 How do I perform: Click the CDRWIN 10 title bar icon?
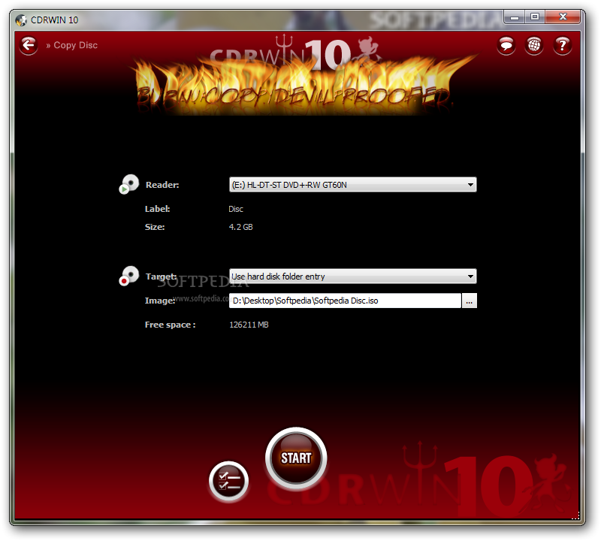point(21,20)
